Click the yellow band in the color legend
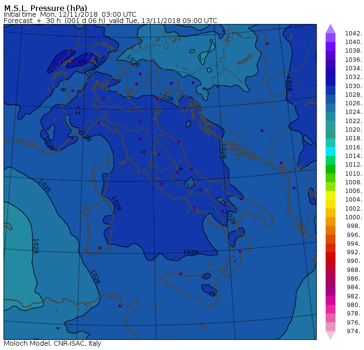This screenshot has width=364, height=350. [330, 195]
